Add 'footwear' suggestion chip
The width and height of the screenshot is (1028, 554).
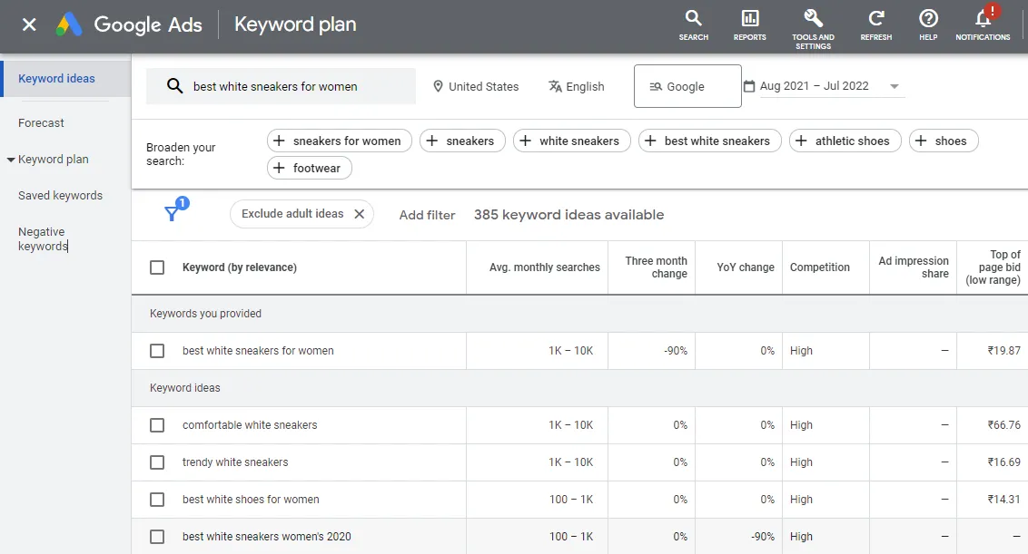310,169
